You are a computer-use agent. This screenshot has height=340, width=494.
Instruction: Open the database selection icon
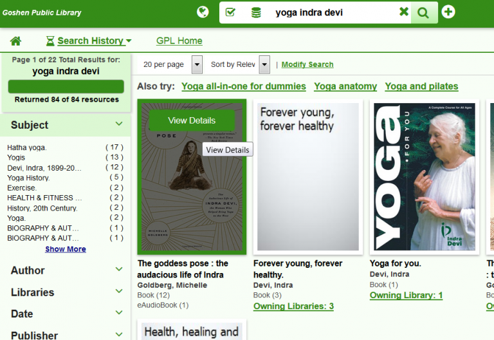(256, 13)
